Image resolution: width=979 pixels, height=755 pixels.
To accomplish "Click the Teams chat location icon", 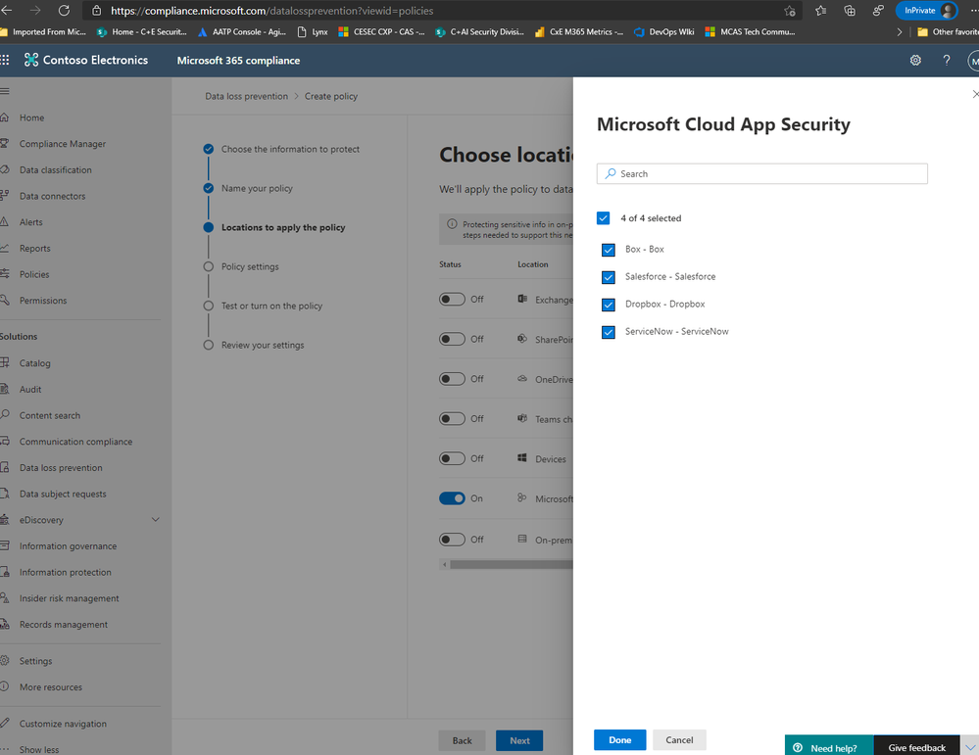I will point(522,419).
